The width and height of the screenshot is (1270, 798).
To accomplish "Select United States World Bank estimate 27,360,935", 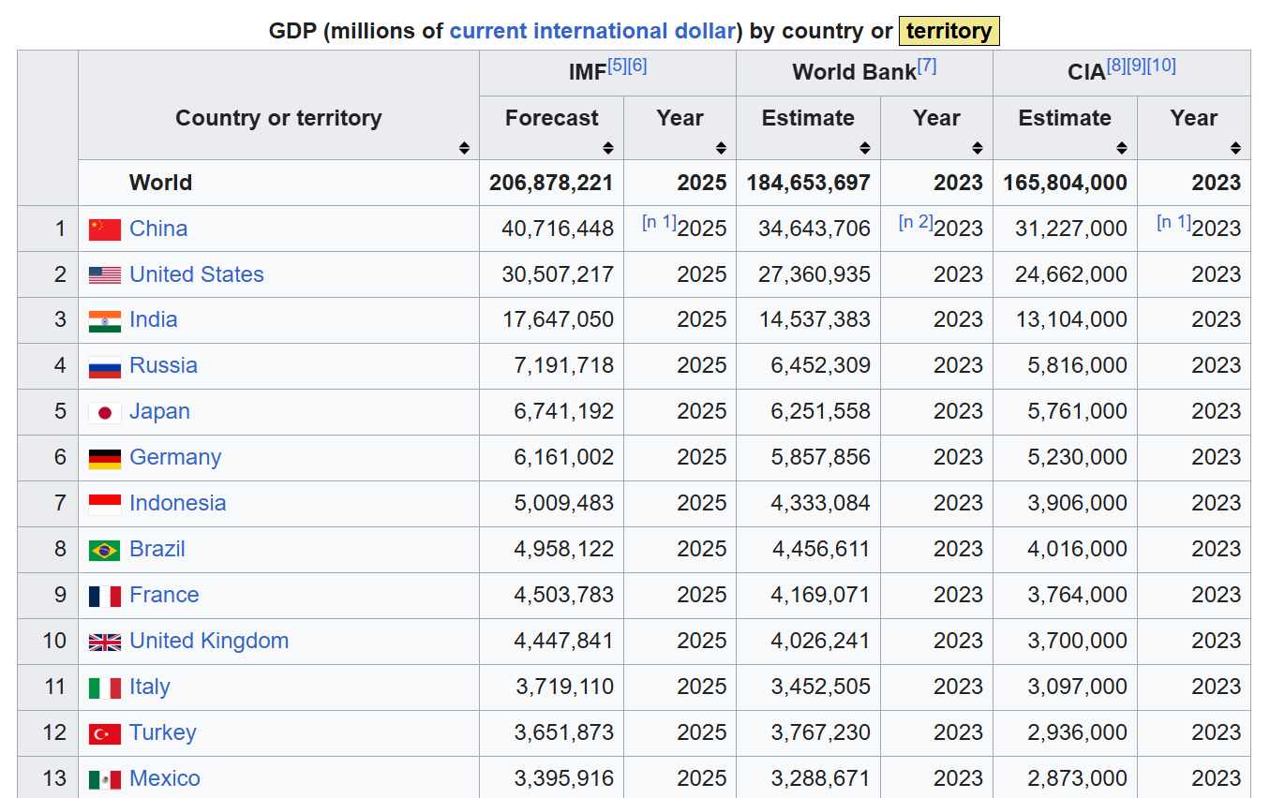I will click(x=814, y=274).
